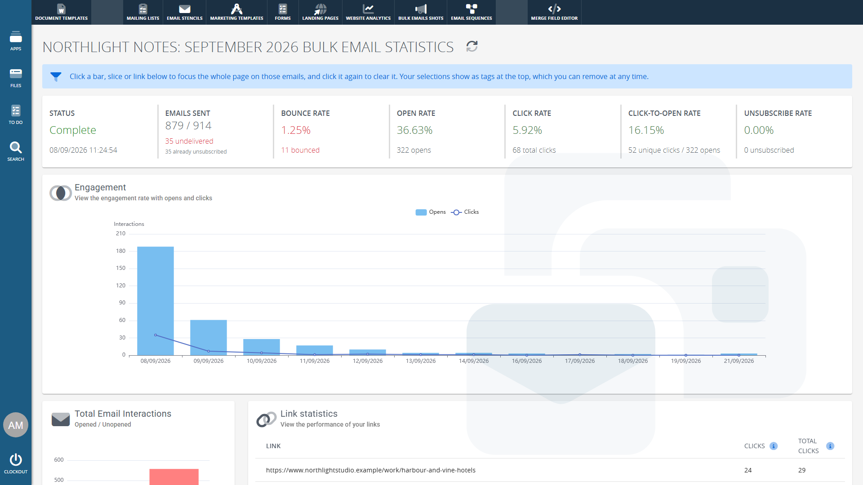This screenshot has width=863, height=485.
Task: Click the 16.15% click-to-open rate value
Action: [646, 130]
